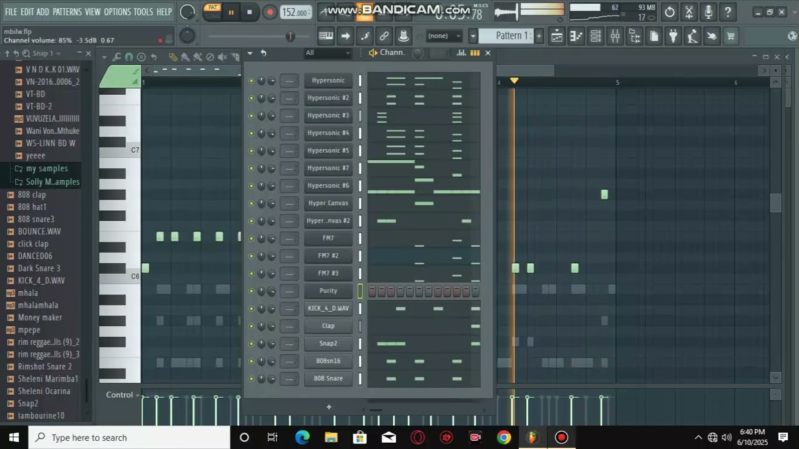The image size is (799, 449).
Task: Open the Channel Rack view icon
Action: click(596, 36)
